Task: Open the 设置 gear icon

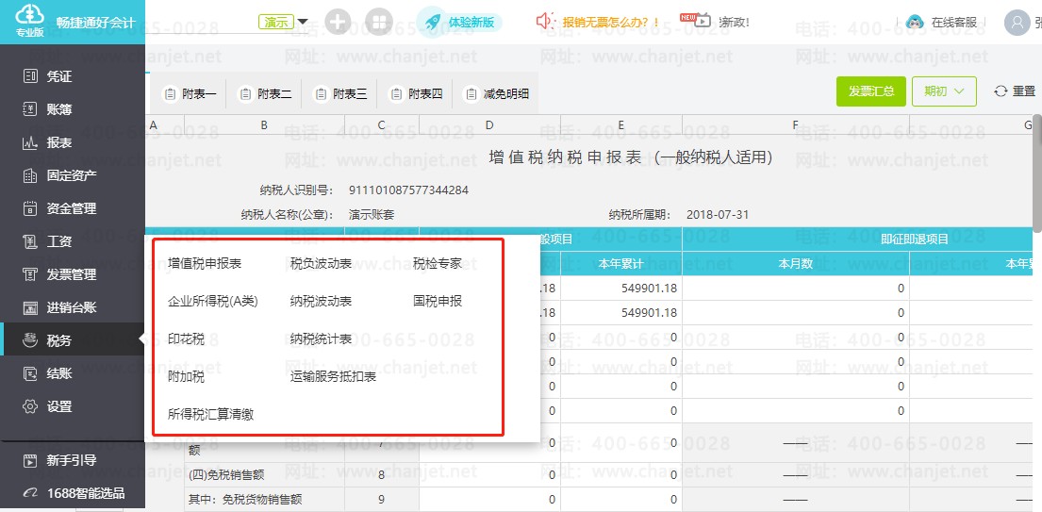Action: 30,406
